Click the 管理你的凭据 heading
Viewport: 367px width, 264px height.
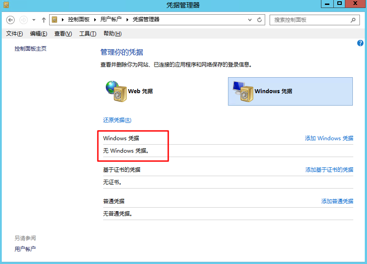tap(122, 52)
